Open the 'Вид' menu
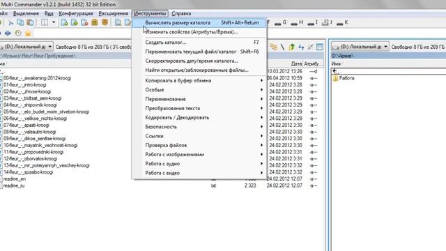The height and width of the screenshot is (251, 446). click(49, 14)
